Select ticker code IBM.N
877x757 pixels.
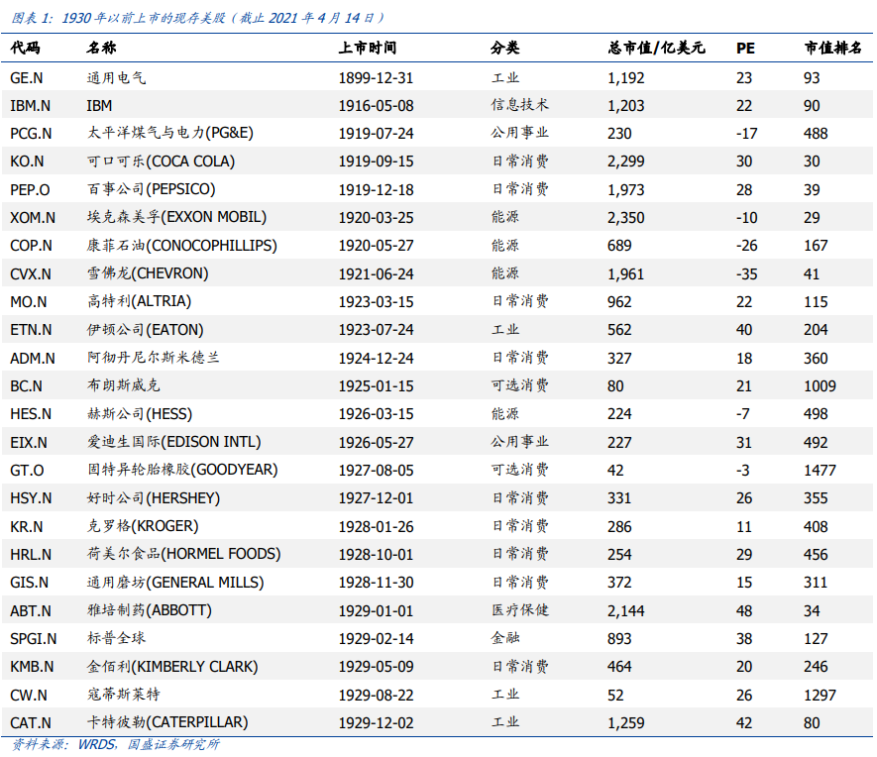point(30,106)
